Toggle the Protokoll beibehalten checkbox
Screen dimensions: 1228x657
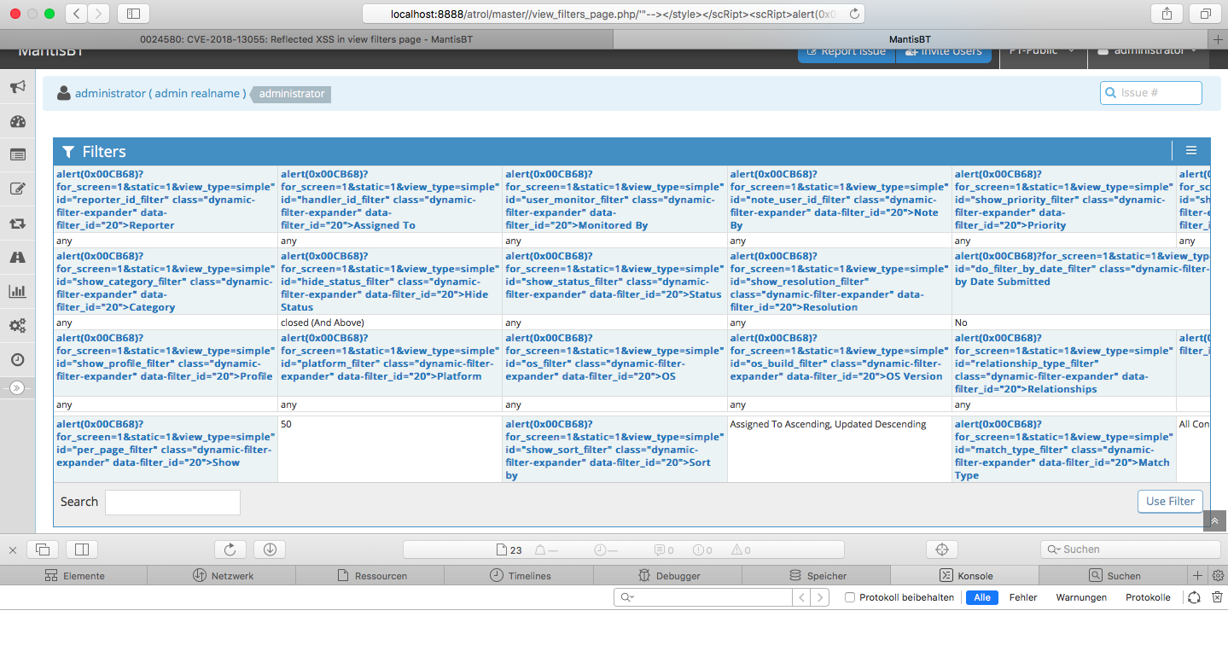(x=849, y=597)
